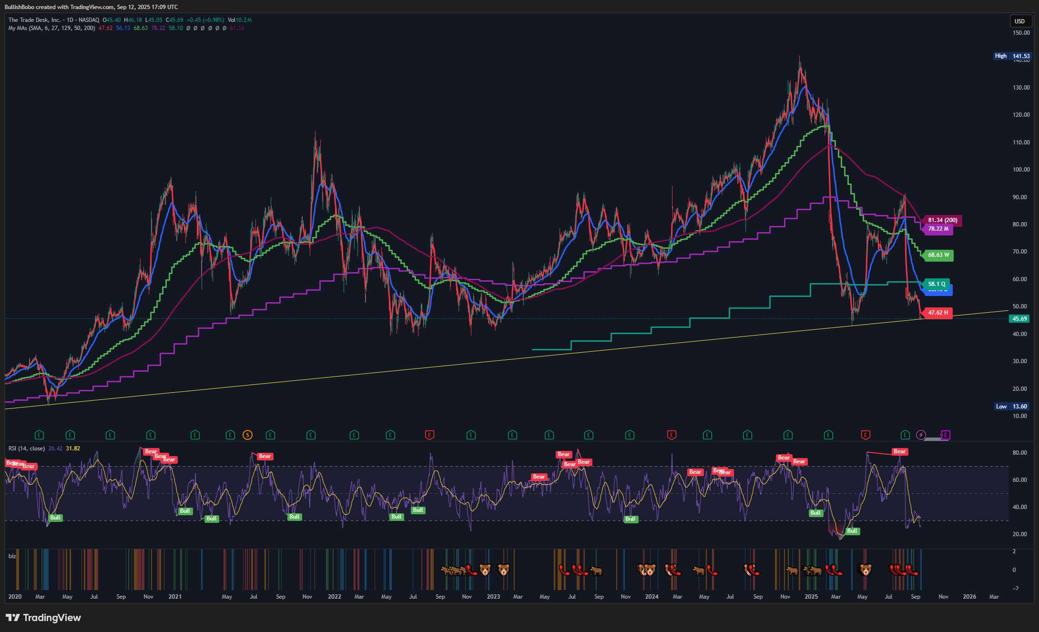Select the biz indicator label
1039x632 pixels.
[x=12, y=556]
